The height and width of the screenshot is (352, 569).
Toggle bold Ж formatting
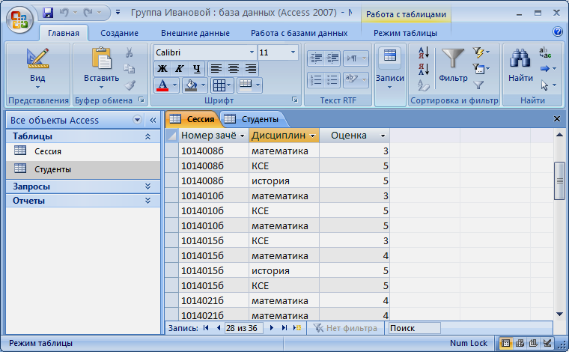[162, 68]
